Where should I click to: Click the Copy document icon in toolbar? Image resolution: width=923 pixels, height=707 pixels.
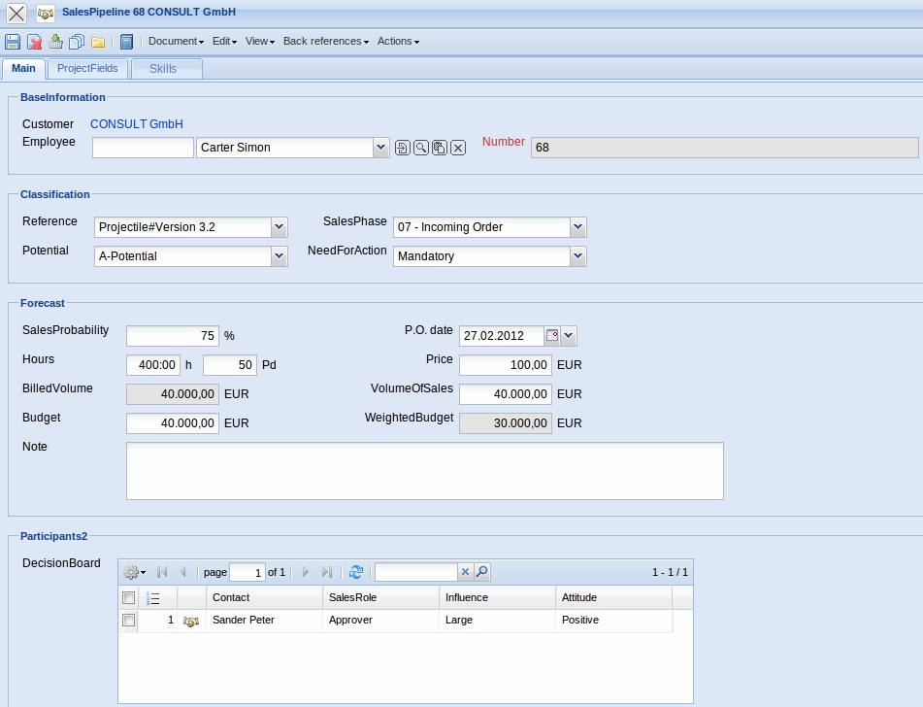77,42
